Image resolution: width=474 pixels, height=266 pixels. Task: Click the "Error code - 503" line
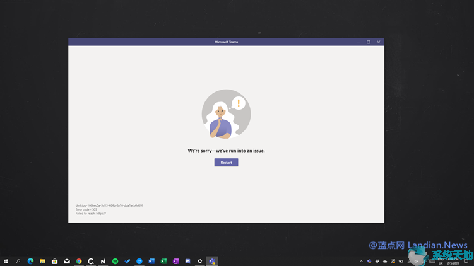pyautogui.click(x=86, y=209)
